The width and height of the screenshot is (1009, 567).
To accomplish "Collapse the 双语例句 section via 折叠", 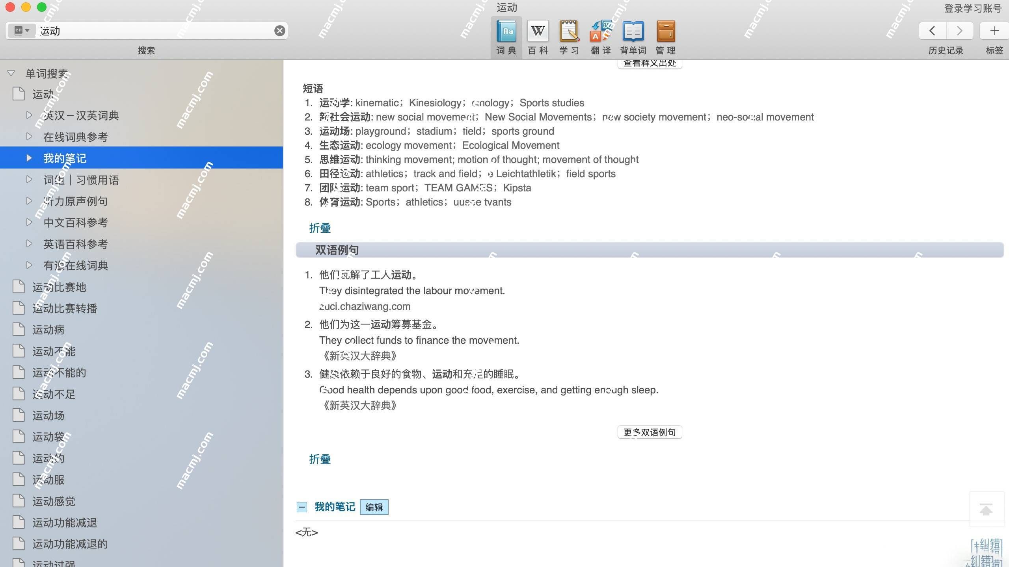I will coord(320,459).
